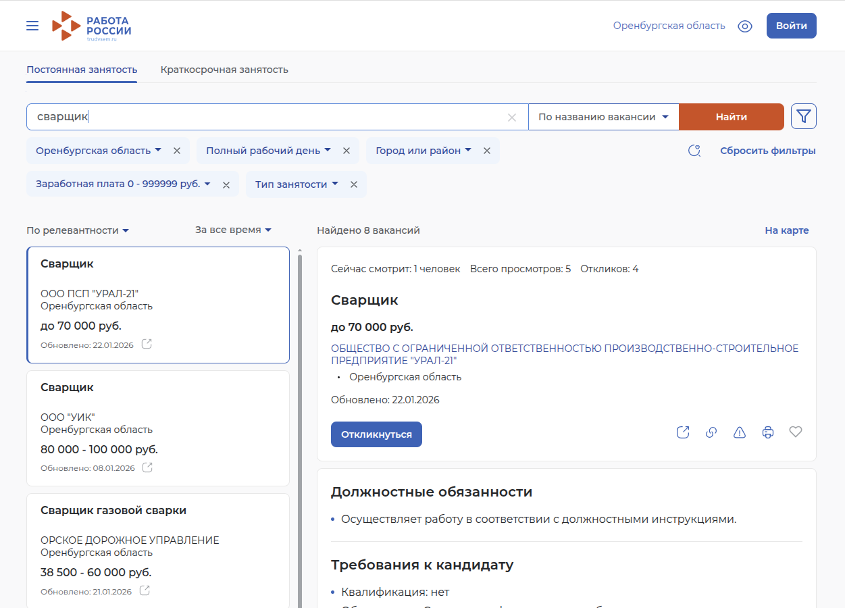This screenshot has height=608, width=845.
Task: Click the save search icon beside Сбросить фильтры
Action: (x=694, y=151)
